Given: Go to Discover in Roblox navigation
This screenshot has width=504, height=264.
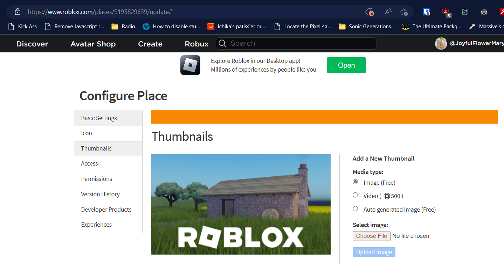Looking at the screenshot, I should pyautogui.click(x=32, y=44).
